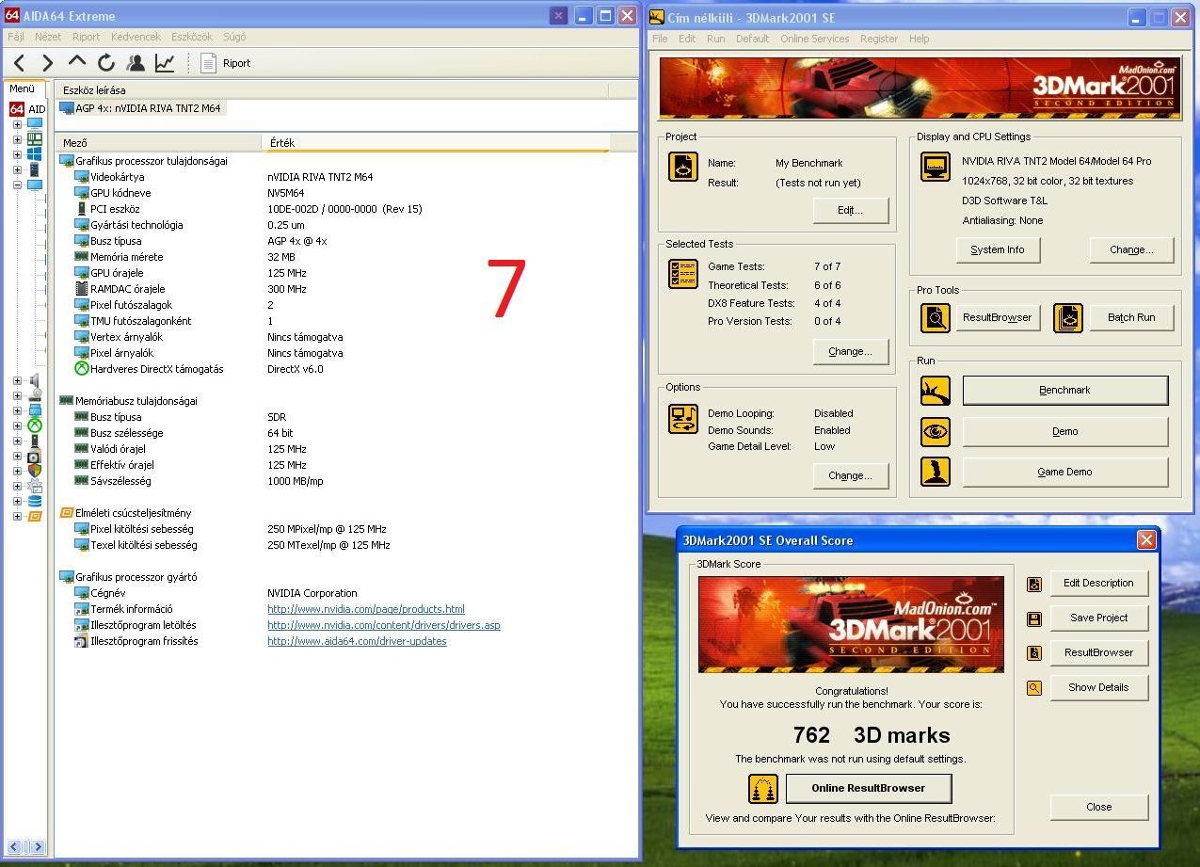Open the user icon in AIDA64 toolbar
The width and height of the screenshot is (1200, 867).
(x=136, y=63)
